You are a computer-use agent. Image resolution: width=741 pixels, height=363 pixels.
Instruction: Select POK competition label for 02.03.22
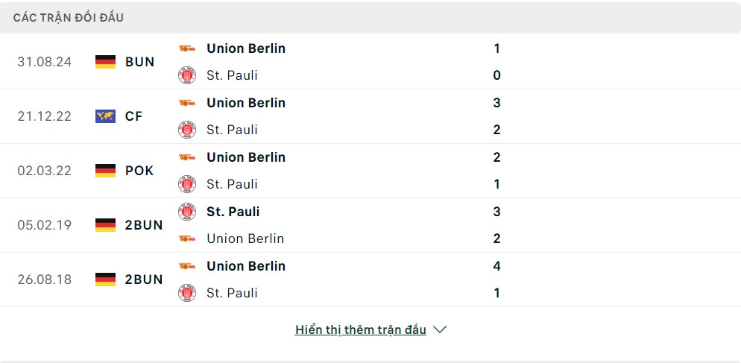click(139, 171)
